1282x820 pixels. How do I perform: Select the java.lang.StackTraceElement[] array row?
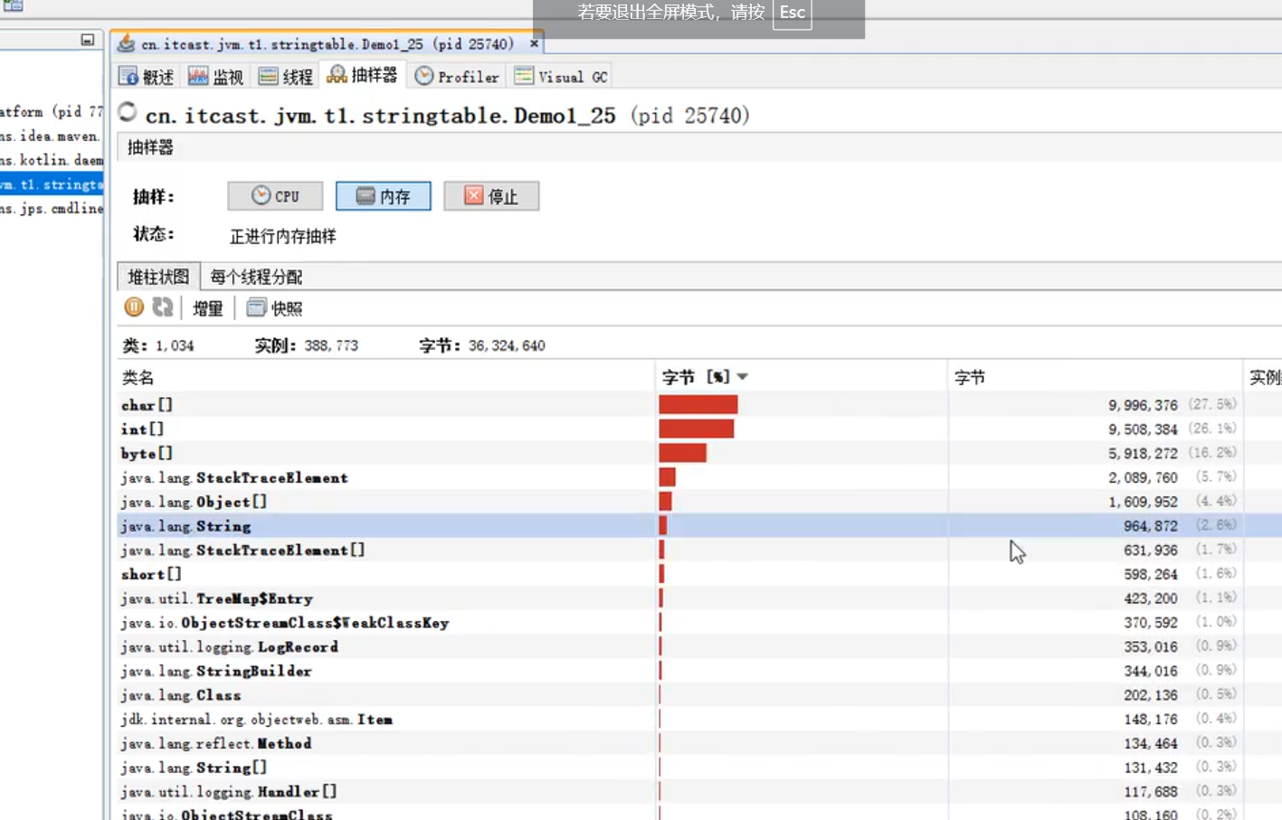[x=699, y=550]
